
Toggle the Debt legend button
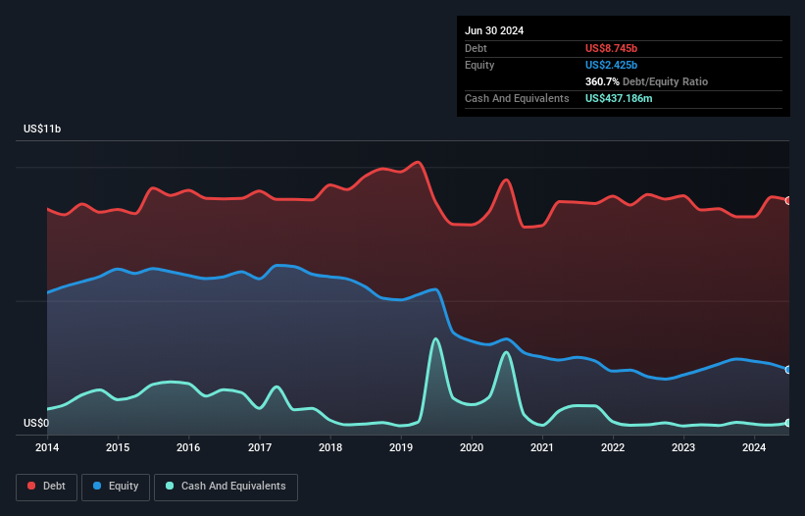(46, 487)
